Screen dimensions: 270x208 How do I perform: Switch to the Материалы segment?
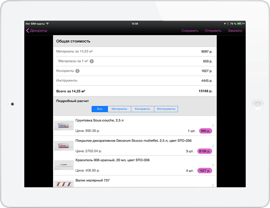[119, 109]
